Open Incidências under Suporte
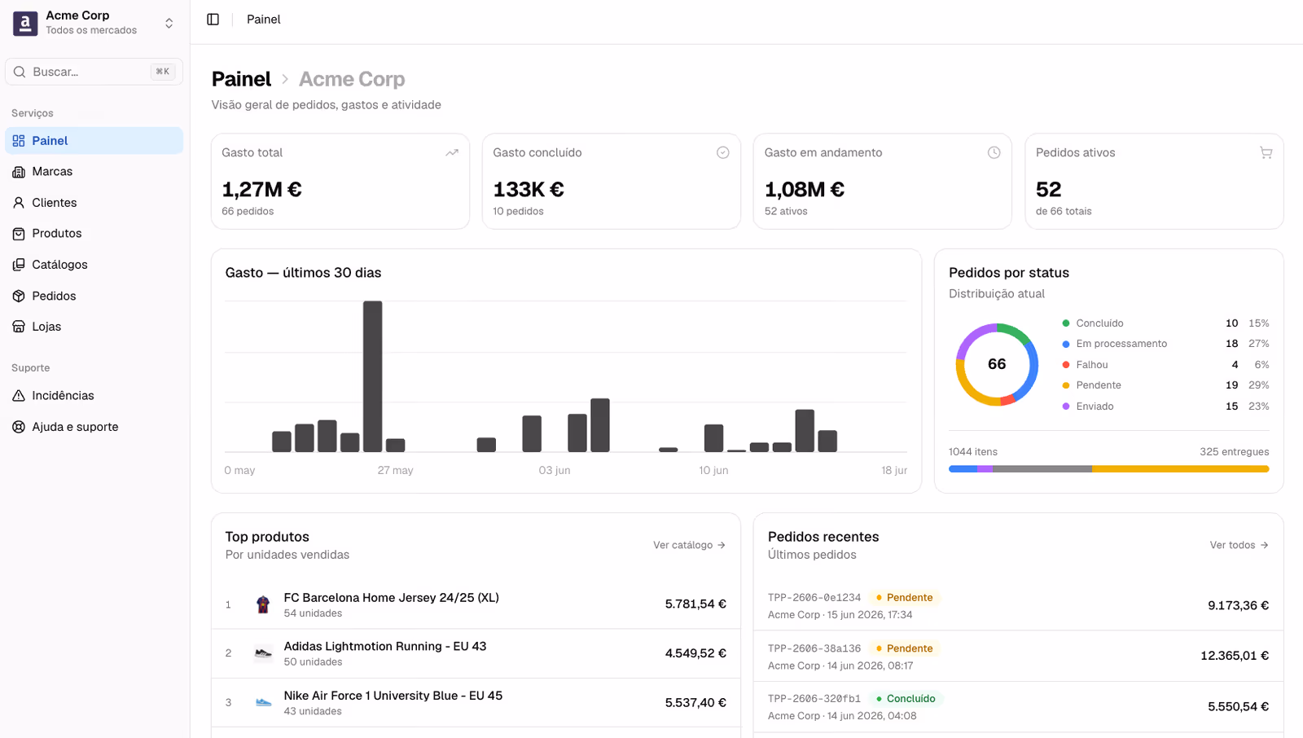Viewport: 1303px width, 738px height. click(94, 396)
